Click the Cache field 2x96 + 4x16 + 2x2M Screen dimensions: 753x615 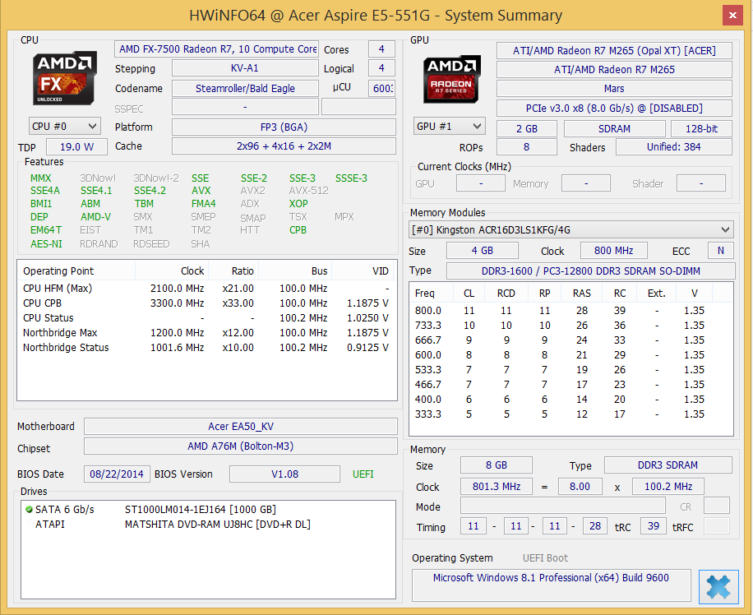pyautogui.click(x=284, y=146)
